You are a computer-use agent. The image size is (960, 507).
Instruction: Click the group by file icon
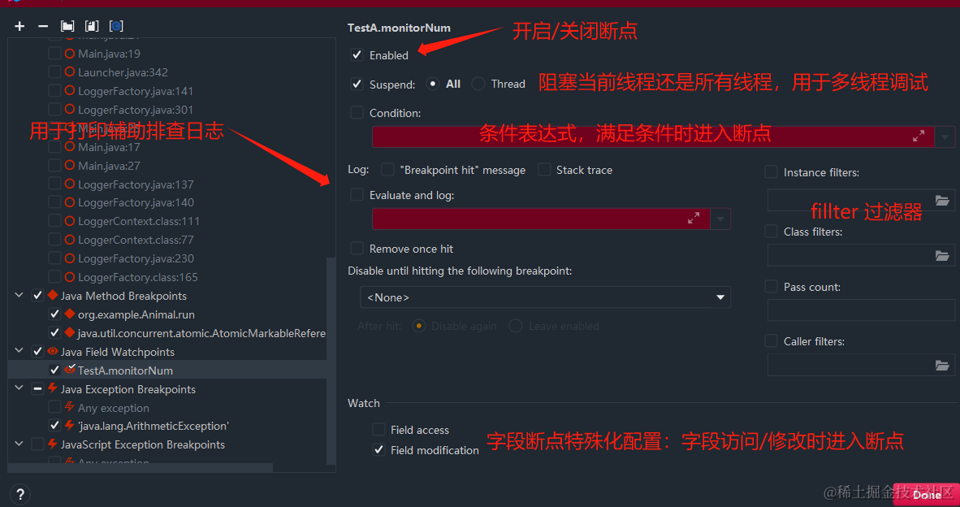92,26
